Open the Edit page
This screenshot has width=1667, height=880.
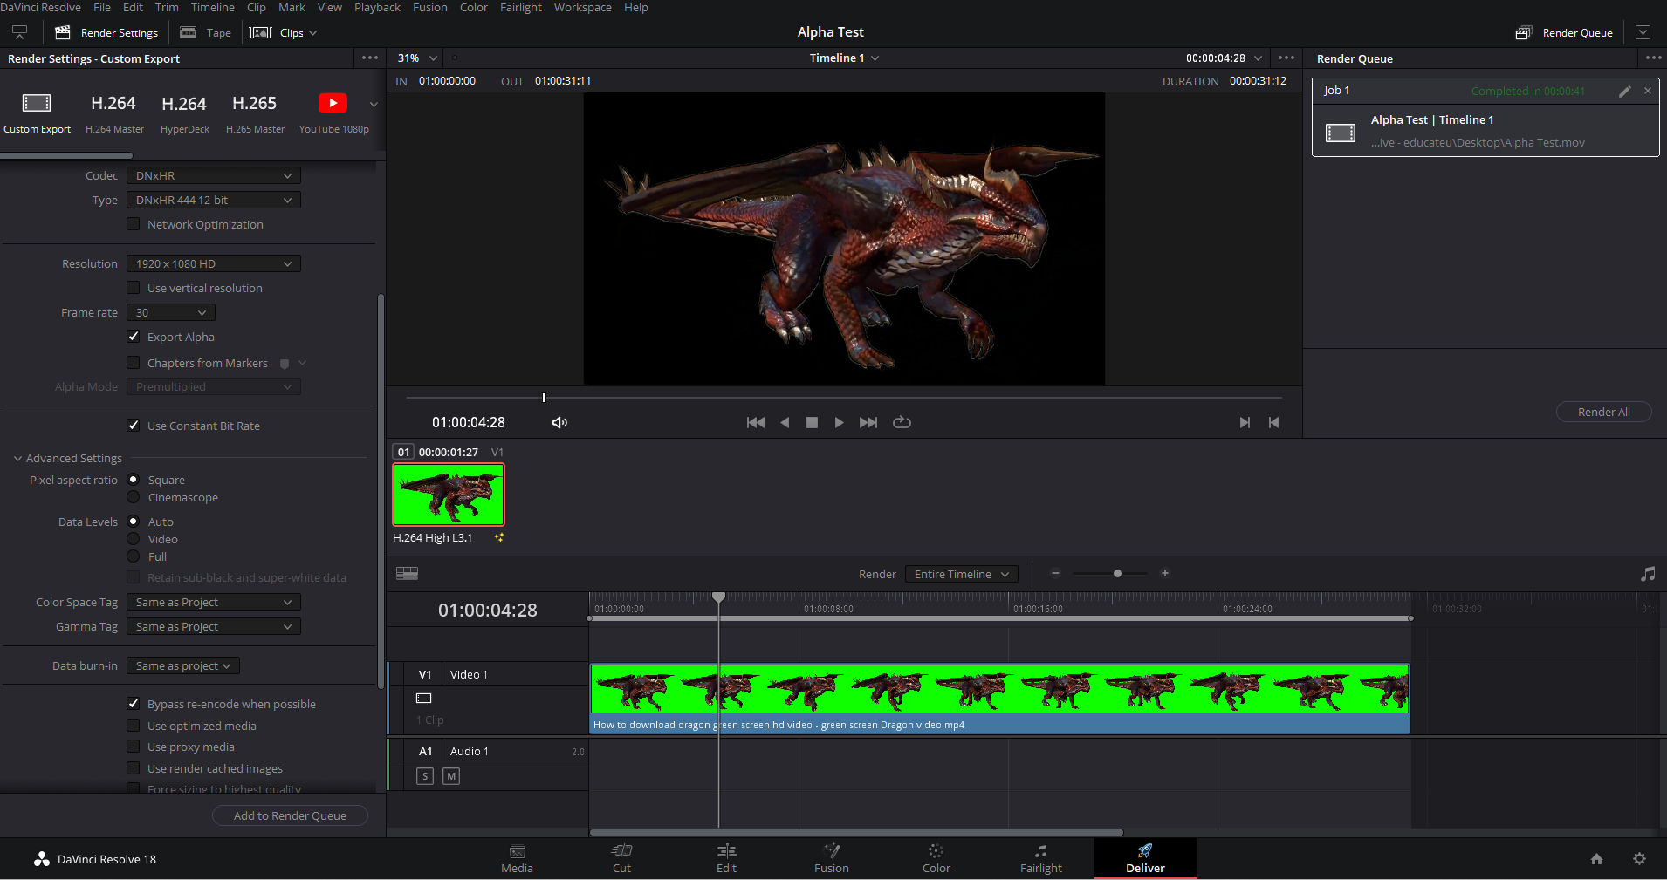coord(726,859)
